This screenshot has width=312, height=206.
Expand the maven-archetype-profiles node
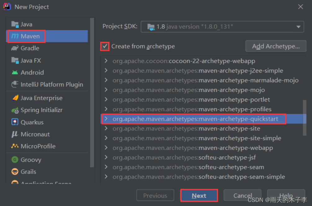coord(106,109)
